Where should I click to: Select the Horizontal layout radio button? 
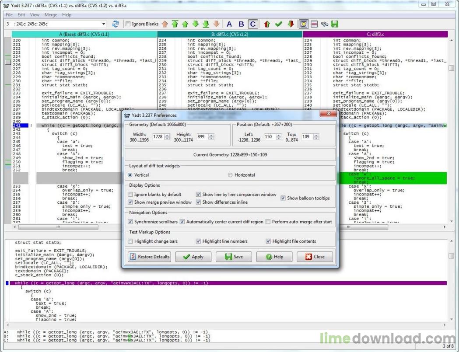(x=230, y=175)
